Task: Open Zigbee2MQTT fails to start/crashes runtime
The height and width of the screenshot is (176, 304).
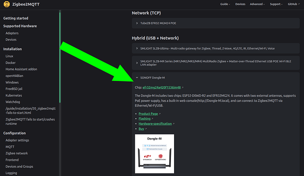Action: click(x=30, y=121)
